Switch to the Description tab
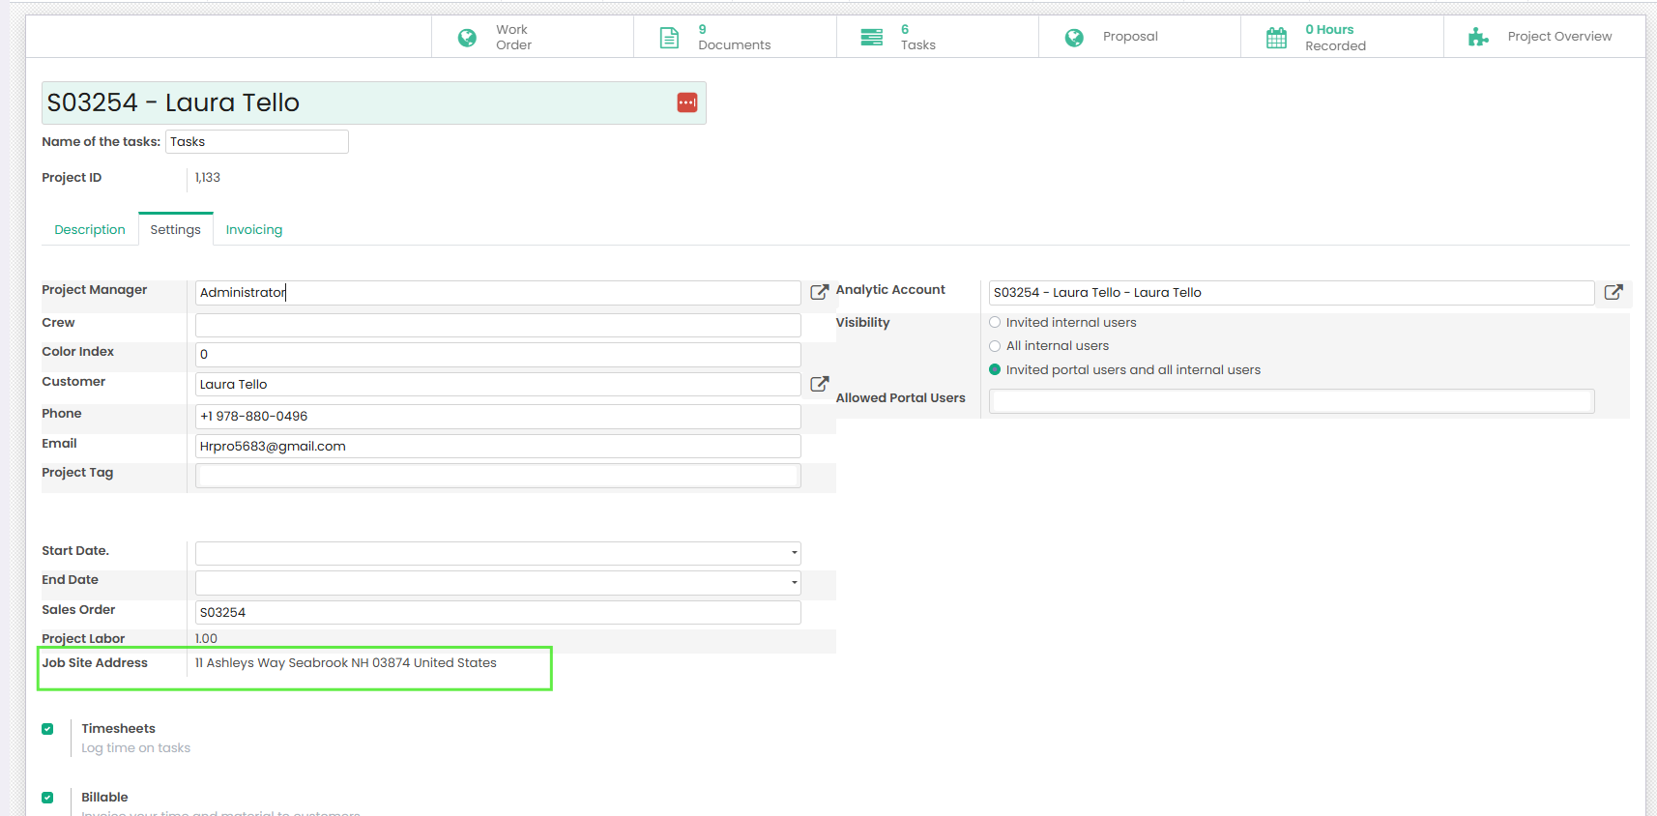Image resolution: width=1657 pixels, height=816 pixels. pos(90,230)
